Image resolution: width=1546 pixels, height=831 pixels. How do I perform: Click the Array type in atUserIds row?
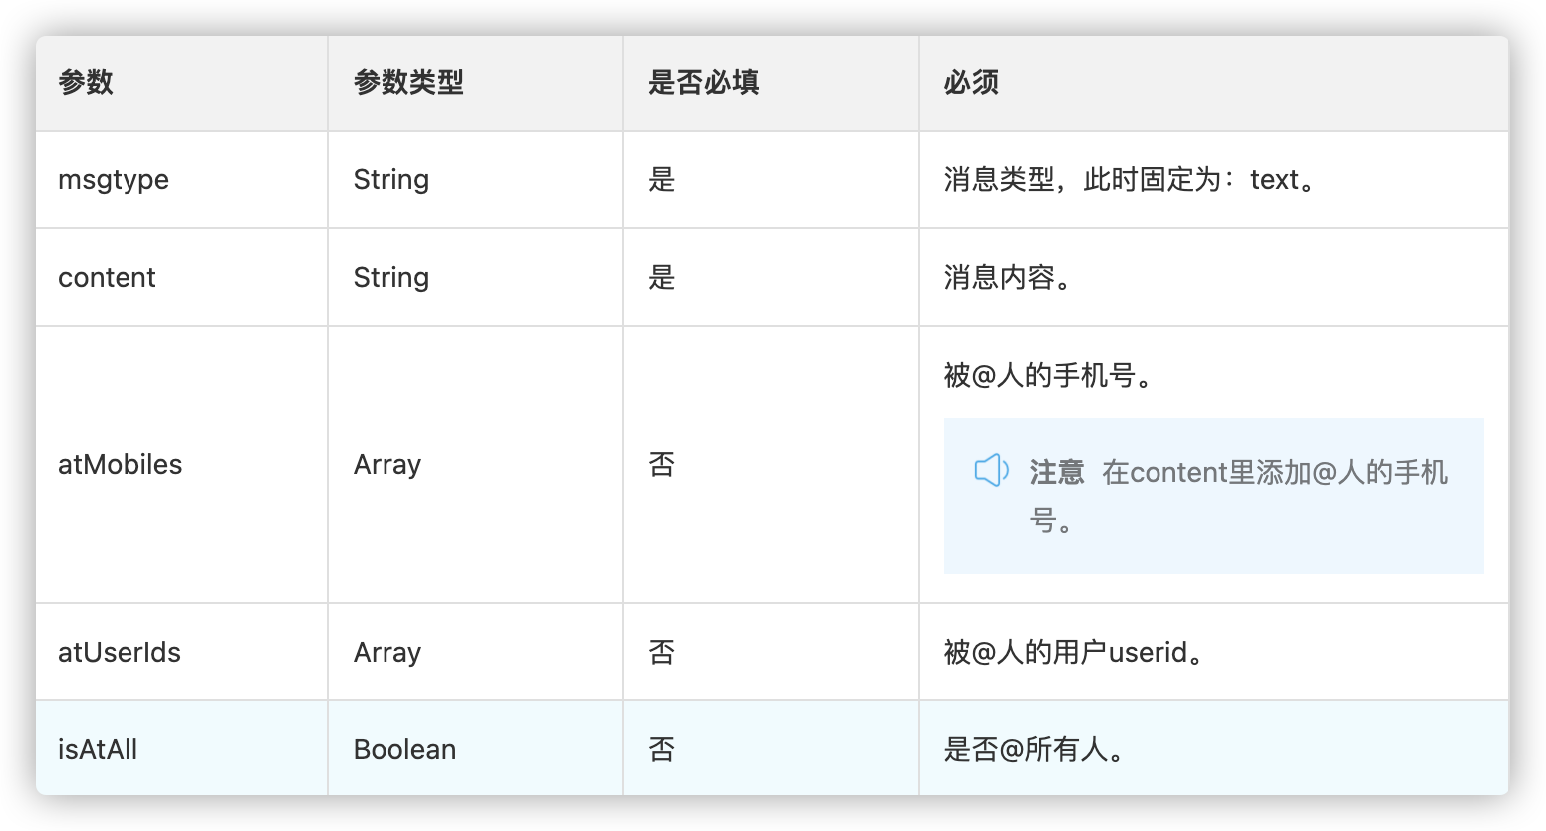(x=386, y=653)
